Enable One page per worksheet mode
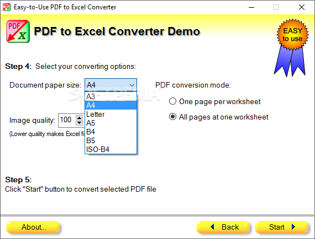This screenshot has height=239, width=315. 214,101
